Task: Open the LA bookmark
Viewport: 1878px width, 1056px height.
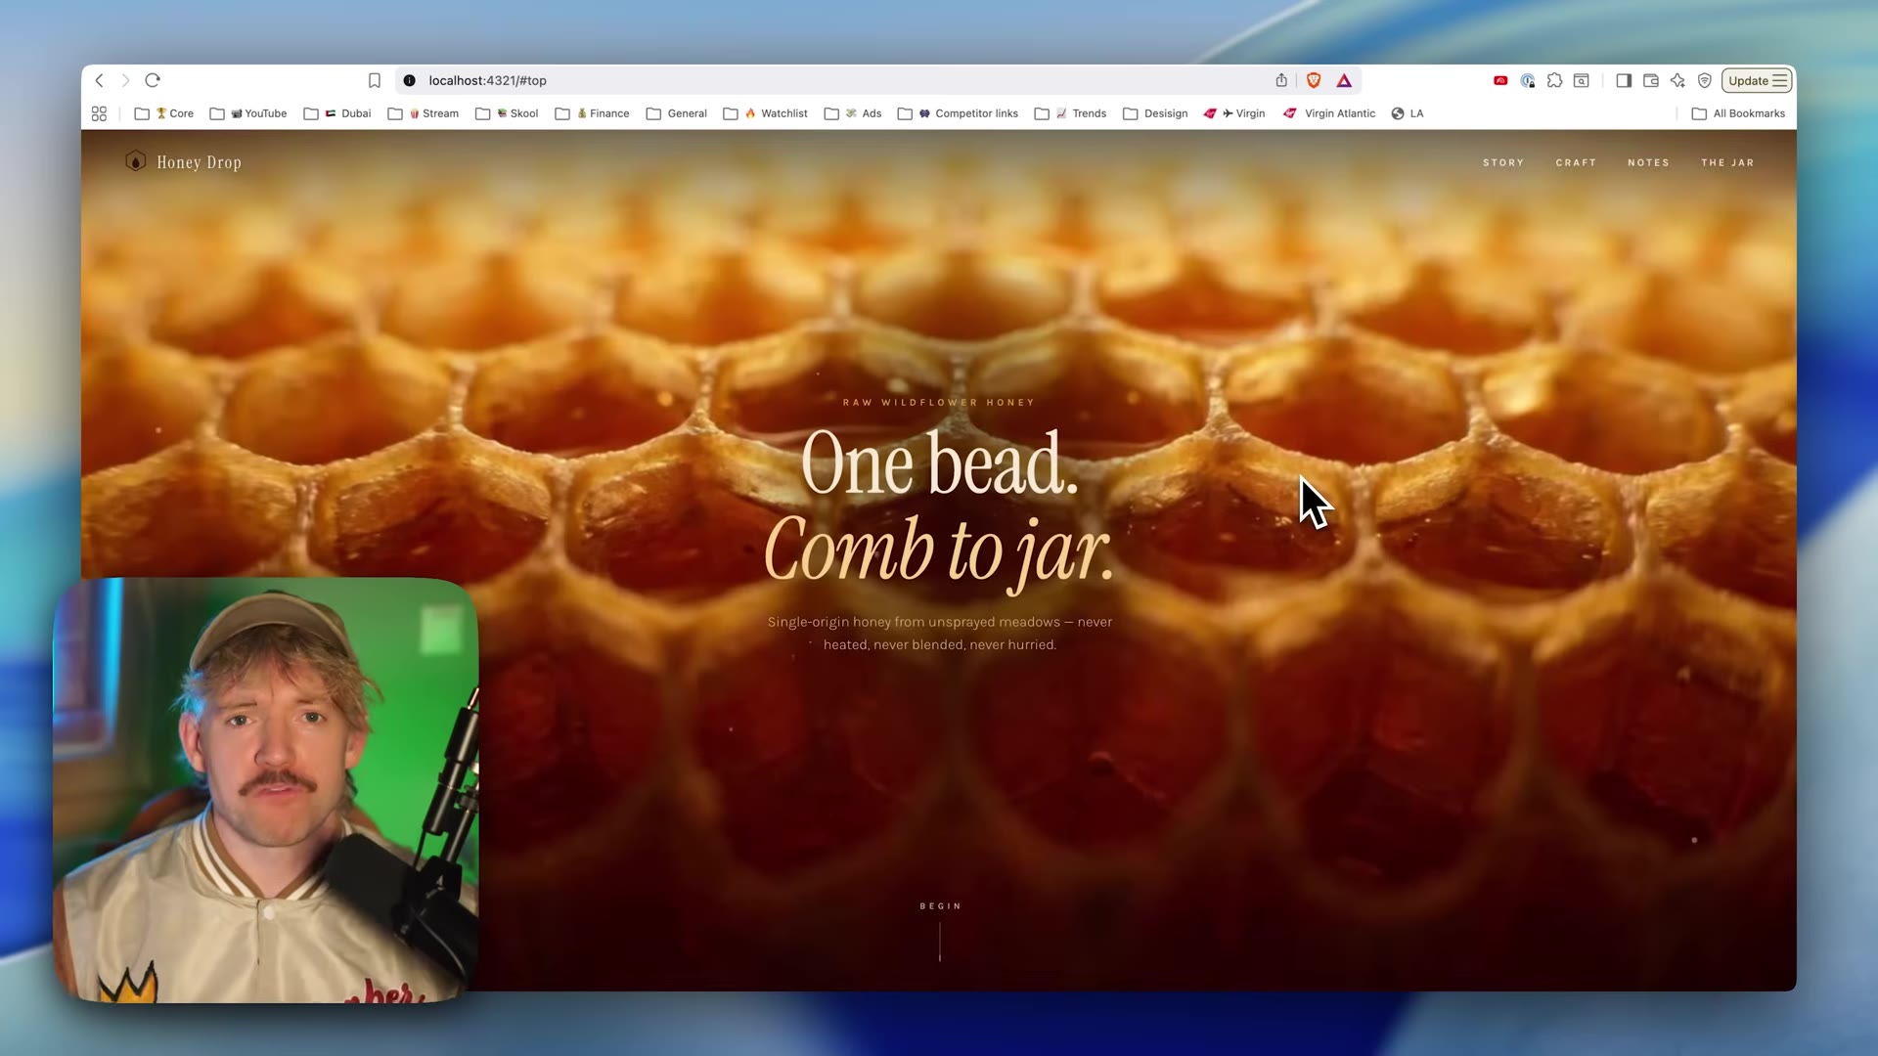Action: [1408, 113]
